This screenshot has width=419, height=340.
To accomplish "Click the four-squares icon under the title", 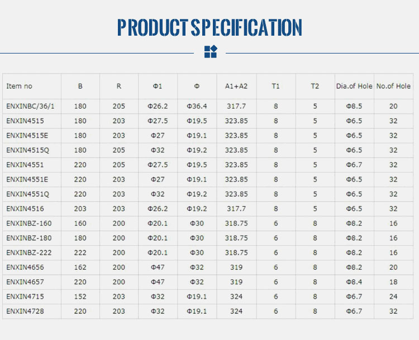I will point(210,52).
